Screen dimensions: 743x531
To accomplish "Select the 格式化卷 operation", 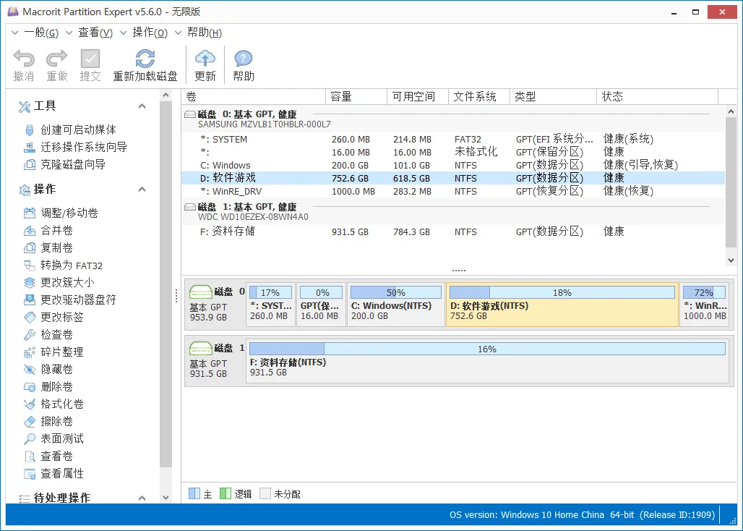I will point(53,404).
